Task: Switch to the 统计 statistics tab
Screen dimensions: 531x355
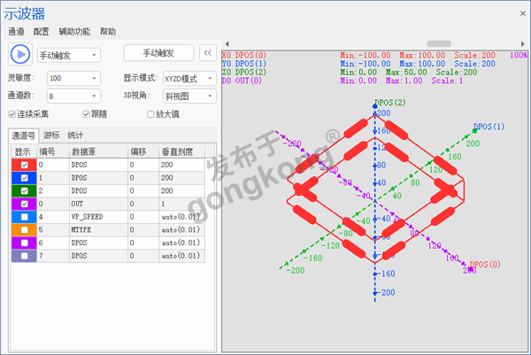Action: pyautogui.click(x=75, y=135)
